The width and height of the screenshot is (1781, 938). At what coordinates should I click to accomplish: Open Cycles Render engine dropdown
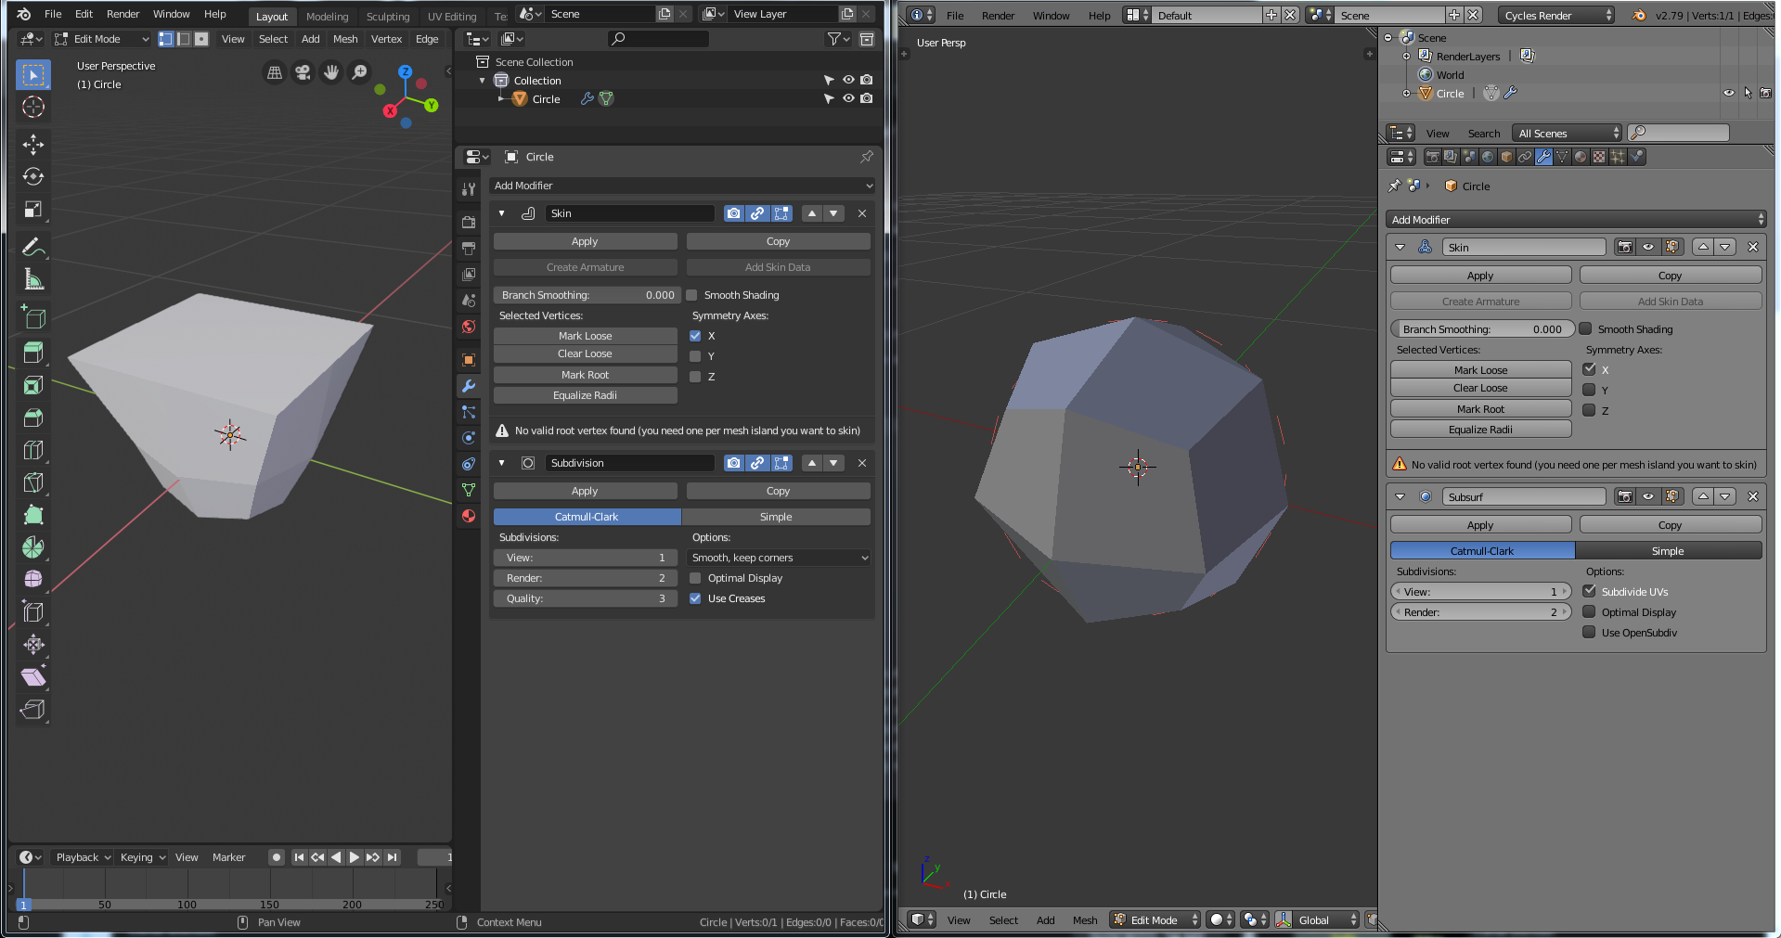1555,16
